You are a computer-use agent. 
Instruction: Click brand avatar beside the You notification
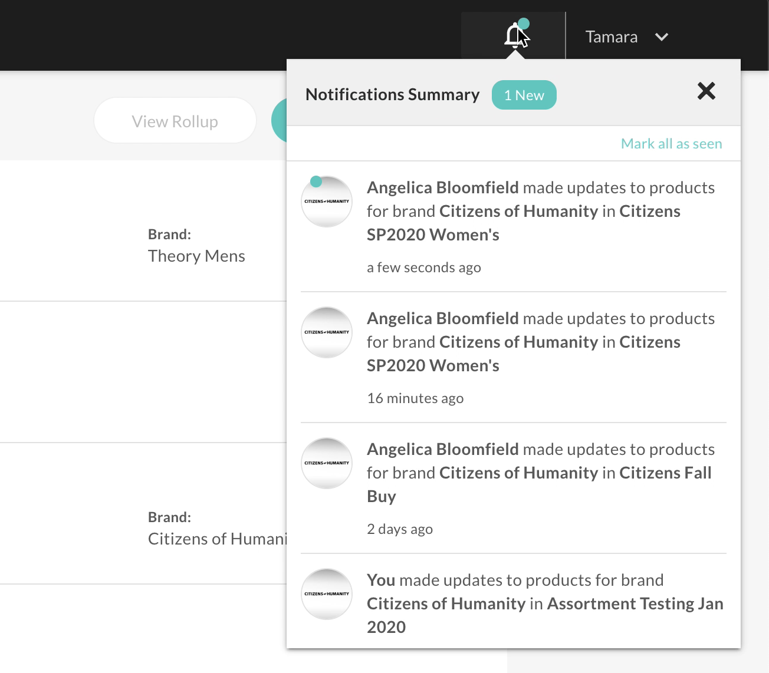[x=327, y=594]
